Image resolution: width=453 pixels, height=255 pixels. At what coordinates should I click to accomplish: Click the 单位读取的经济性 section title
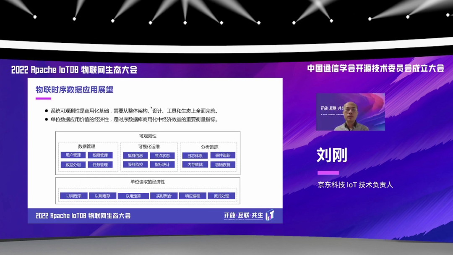point(148,182)
